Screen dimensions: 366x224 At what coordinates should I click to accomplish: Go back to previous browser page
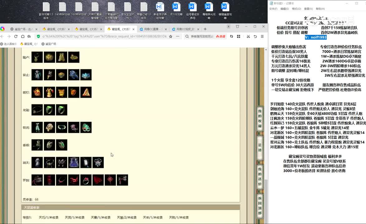2,36
